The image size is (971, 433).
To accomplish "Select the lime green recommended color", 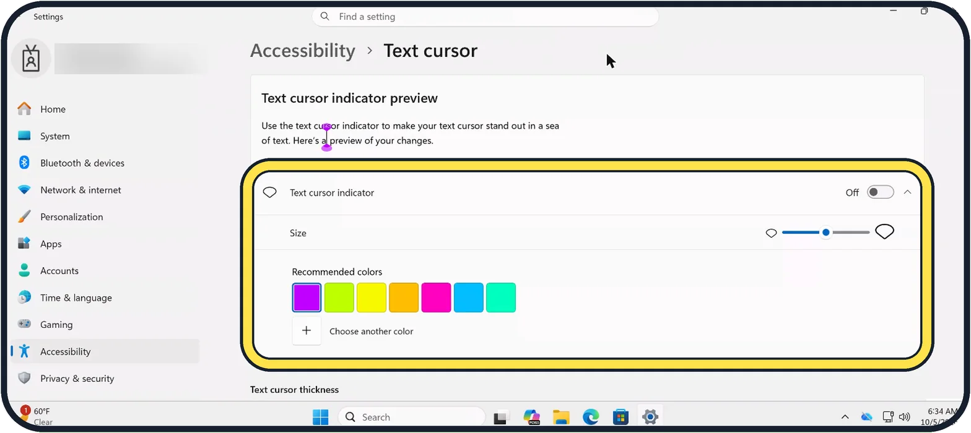I will point(339,298).
